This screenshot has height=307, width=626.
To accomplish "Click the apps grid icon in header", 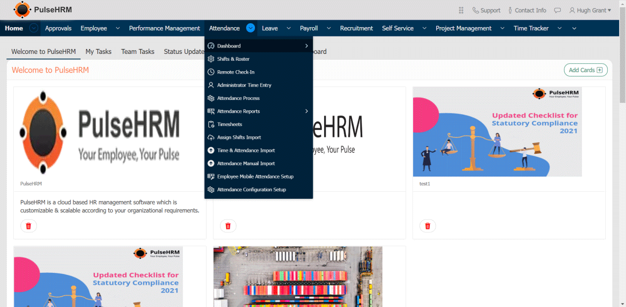I will (461, 10).
